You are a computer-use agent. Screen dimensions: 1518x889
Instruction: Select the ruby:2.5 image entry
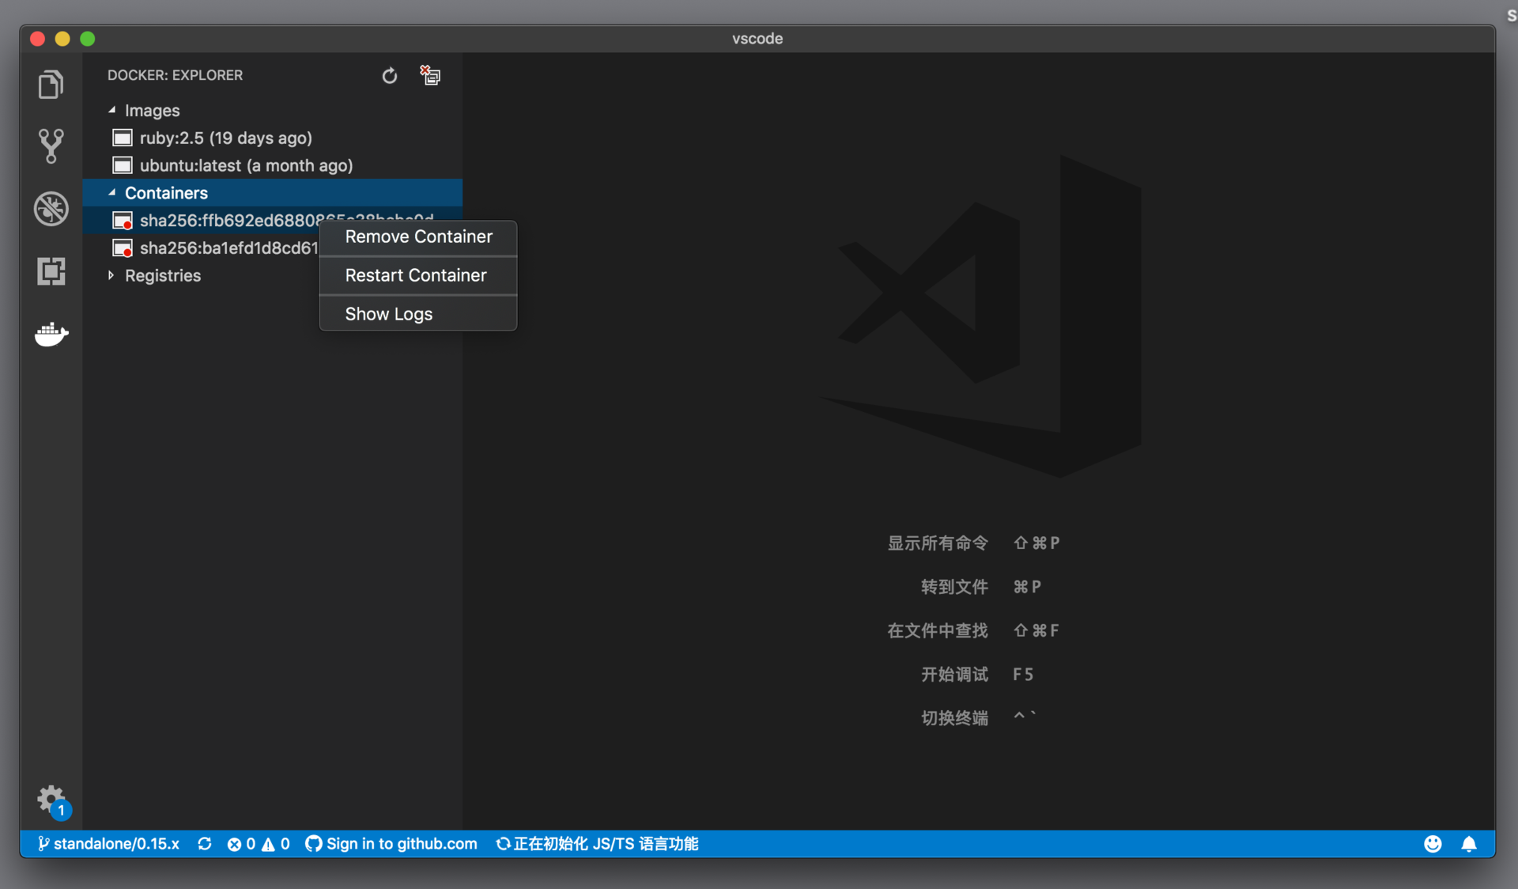pos(225,138)
